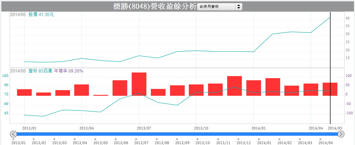Select the 2014/03 marker below the slider
The height and width of the screenshot is (145, 355).
(300, 139)
